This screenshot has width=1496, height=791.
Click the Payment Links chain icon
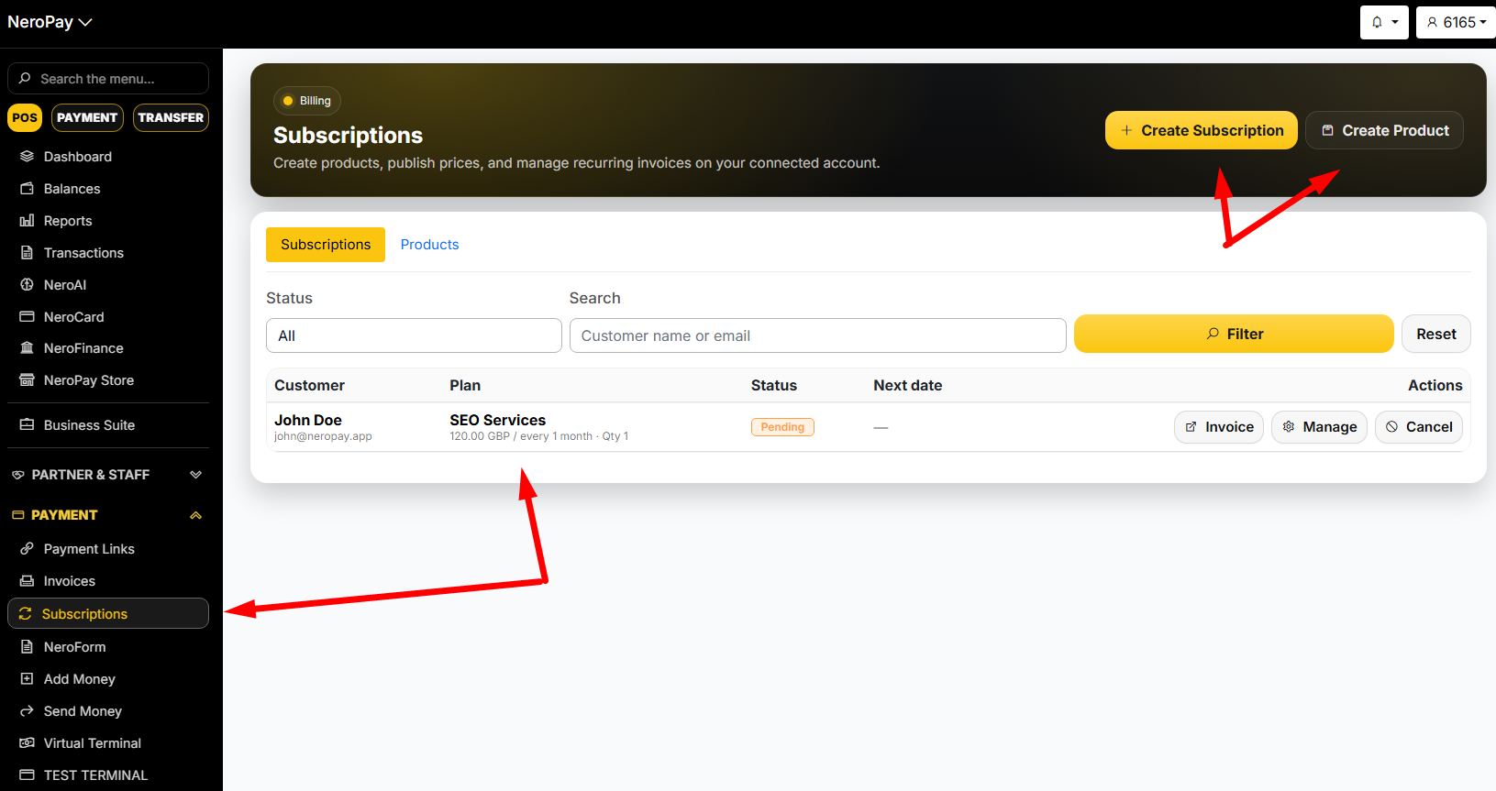27,549
